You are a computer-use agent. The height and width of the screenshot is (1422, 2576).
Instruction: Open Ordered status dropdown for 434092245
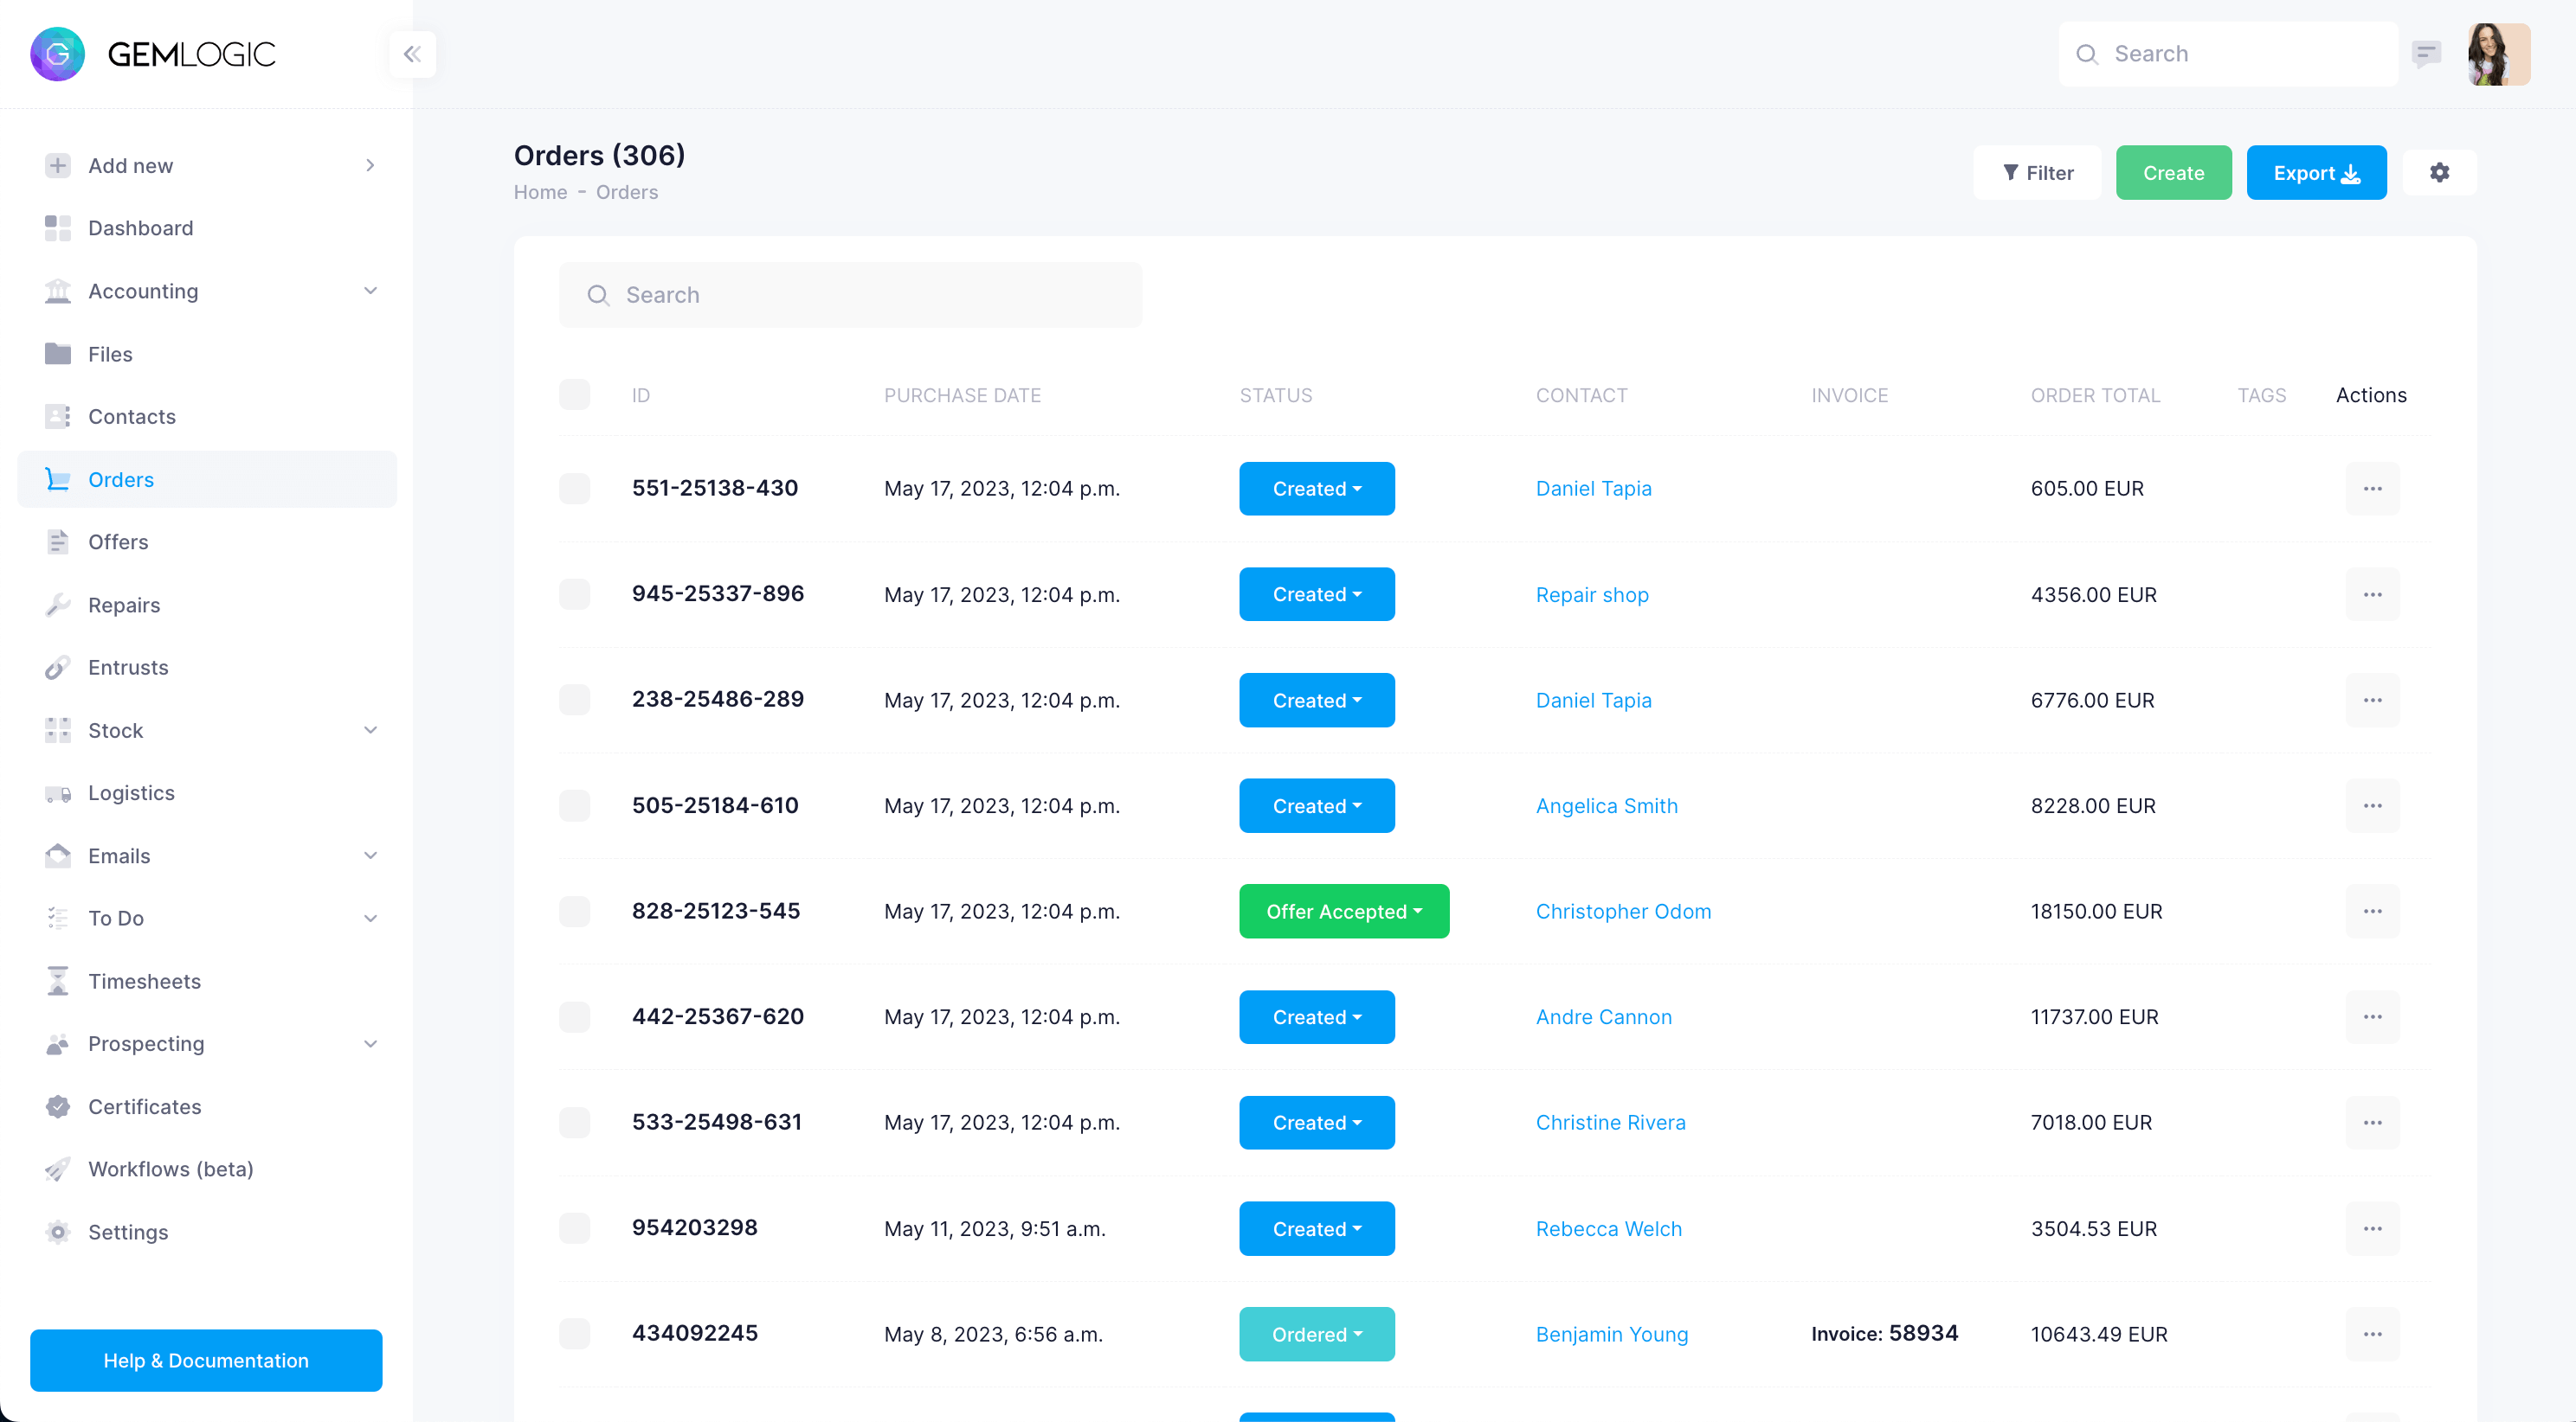(x=1316, y=1334)
